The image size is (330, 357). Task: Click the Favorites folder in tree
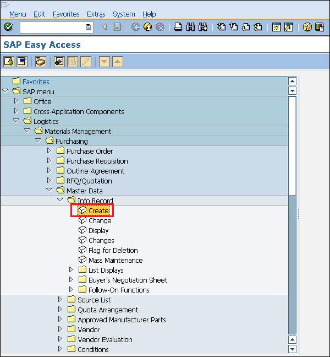[36, 82]
